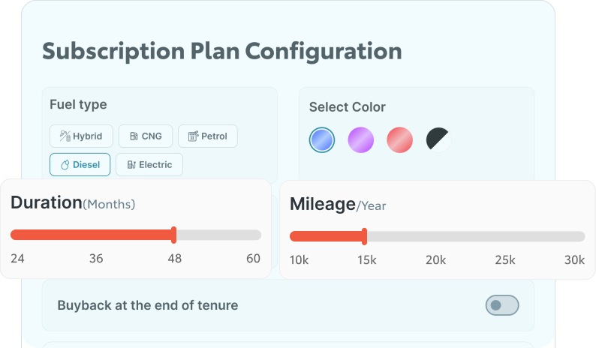596x348 pixels.
Task: Set duration to 60 months
Action: tap(255, 235)
